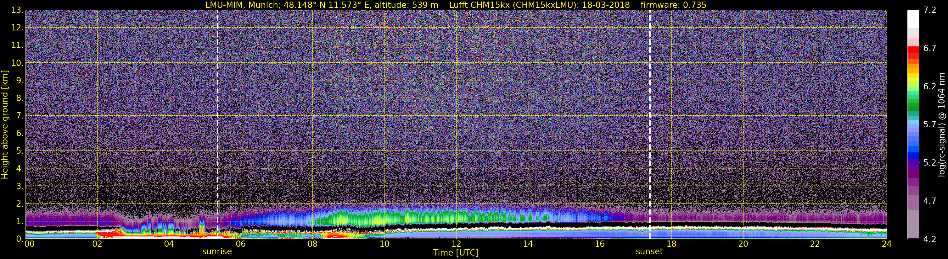Click the x-axis tick label '06'
Viewport: 948px width, 259px height.
tap(241, 244)
